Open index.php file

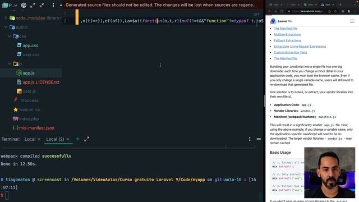29,118
